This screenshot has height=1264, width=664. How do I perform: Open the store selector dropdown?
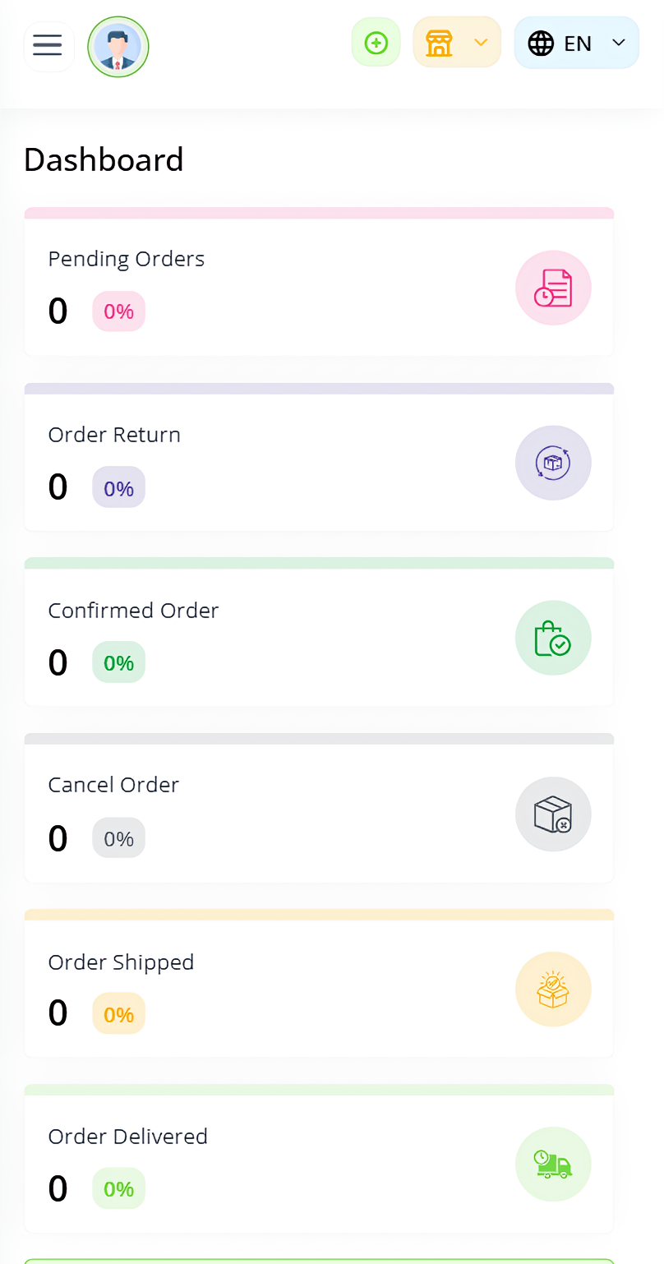457,43
